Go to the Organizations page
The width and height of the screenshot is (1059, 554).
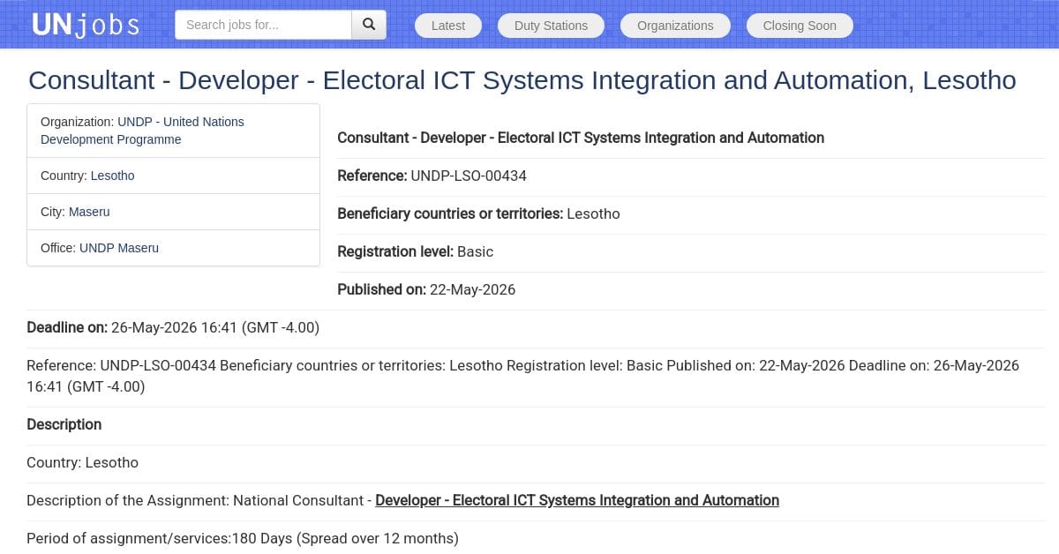pyautogui.click(x=675, y=26)
